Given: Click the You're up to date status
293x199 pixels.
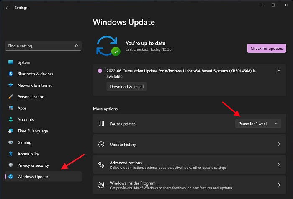Looking at the screenshot, I should [x=145, y=43].
